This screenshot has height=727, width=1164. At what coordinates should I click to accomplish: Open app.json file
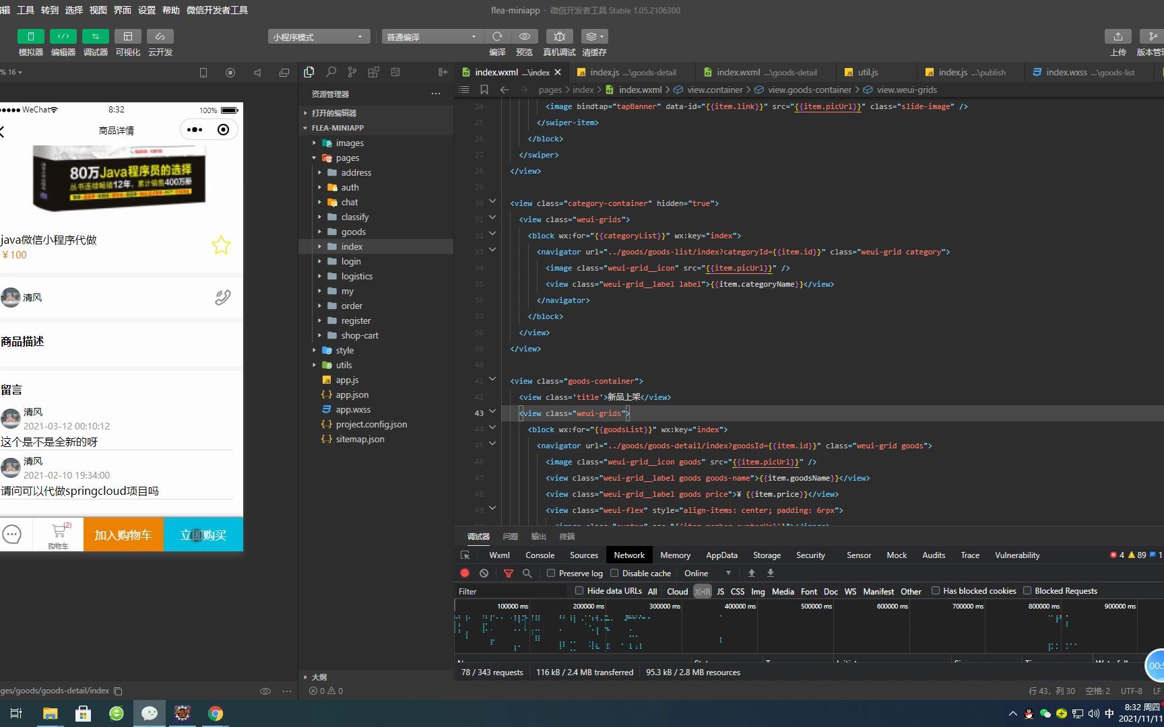(352, 394)
